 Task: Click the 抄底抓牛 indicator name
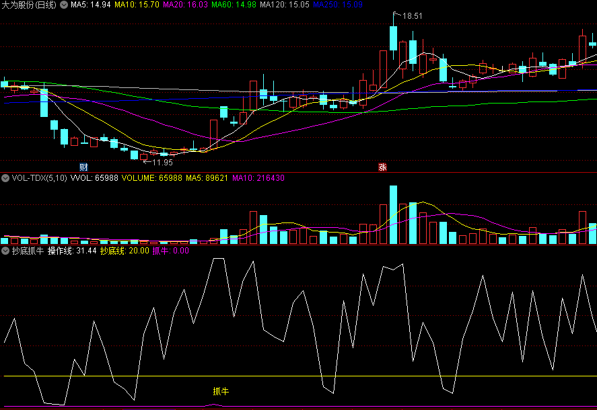(28, 251)
